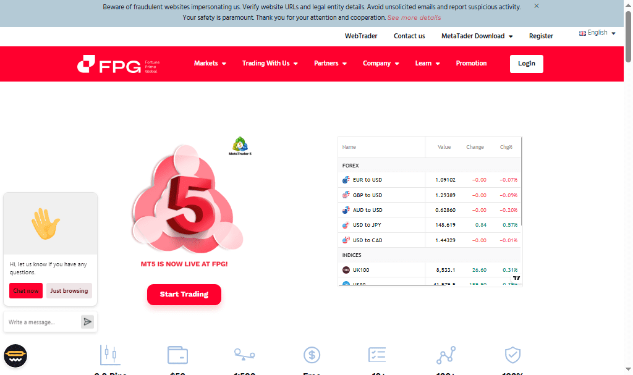The height and width of the screenshot is (375, 633).
Task: Open the English language dropdown
Action: (x=597, y=33)
